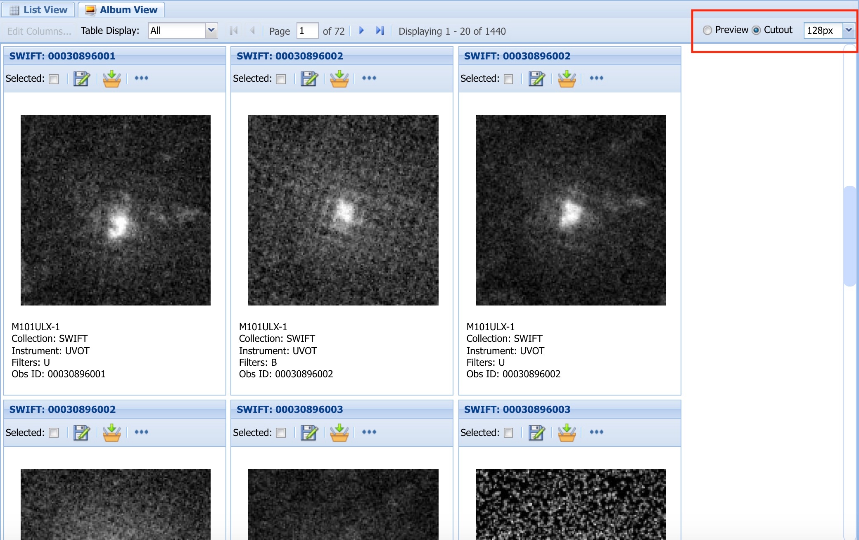This screenshot has height=540, width=859.
Task: Open the Table Display combo box showing All
Action: click(x=183, y=31)
